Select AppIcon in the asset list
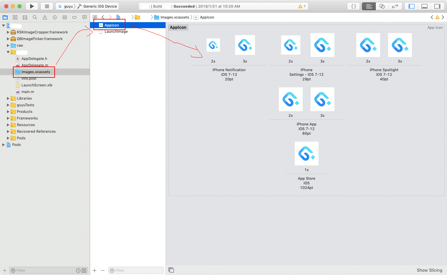 (128, 25)
